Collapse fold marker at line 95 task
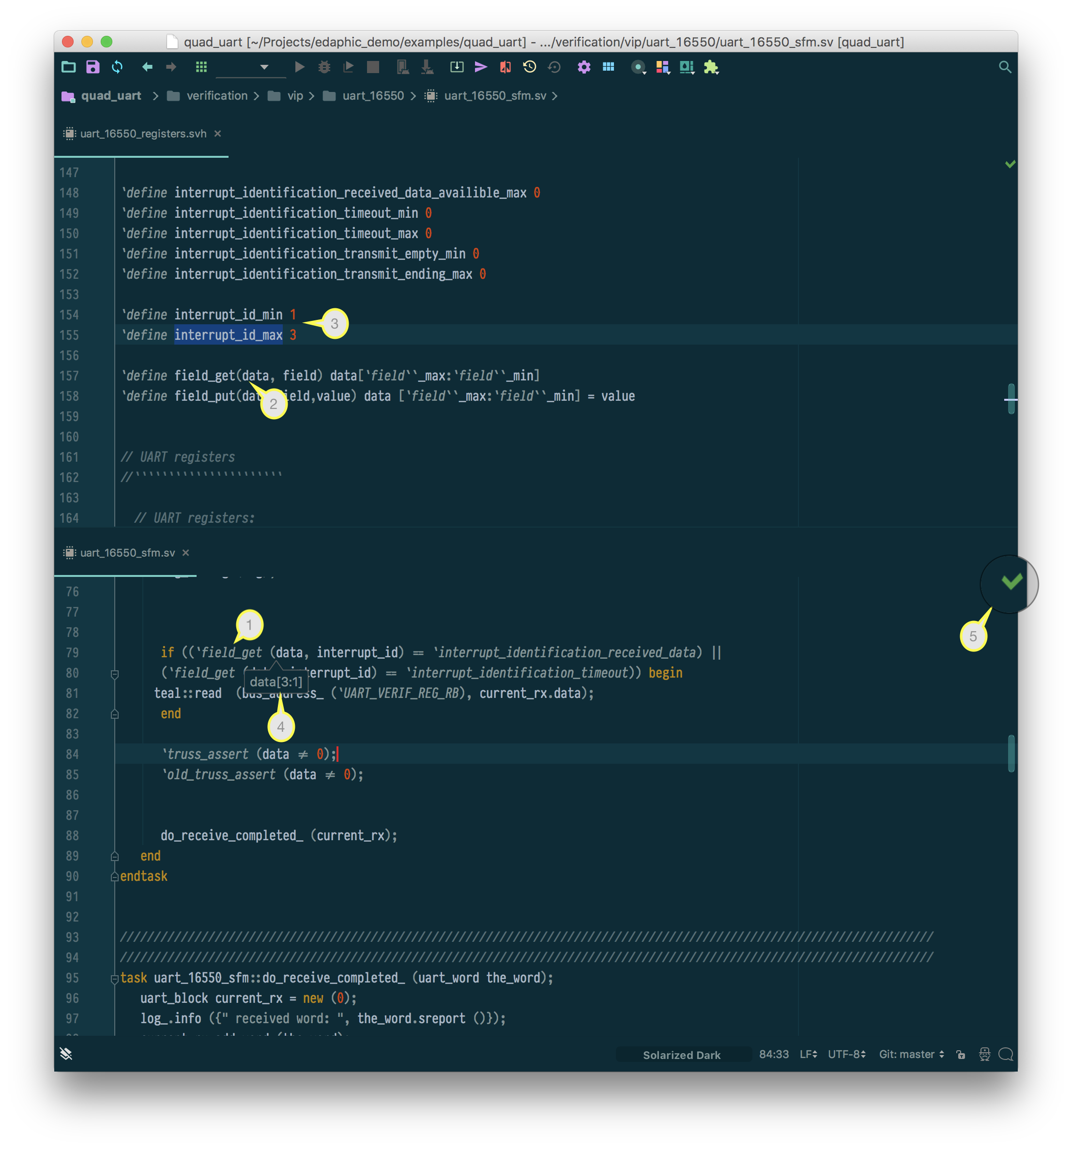The image size is (1072, 1149). [x=114, y=979]
